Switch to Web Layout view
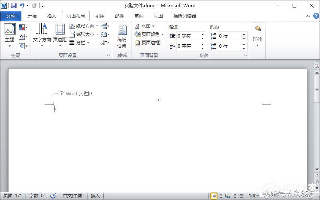Viewport: 320px width, 200px height. point(228,196)
